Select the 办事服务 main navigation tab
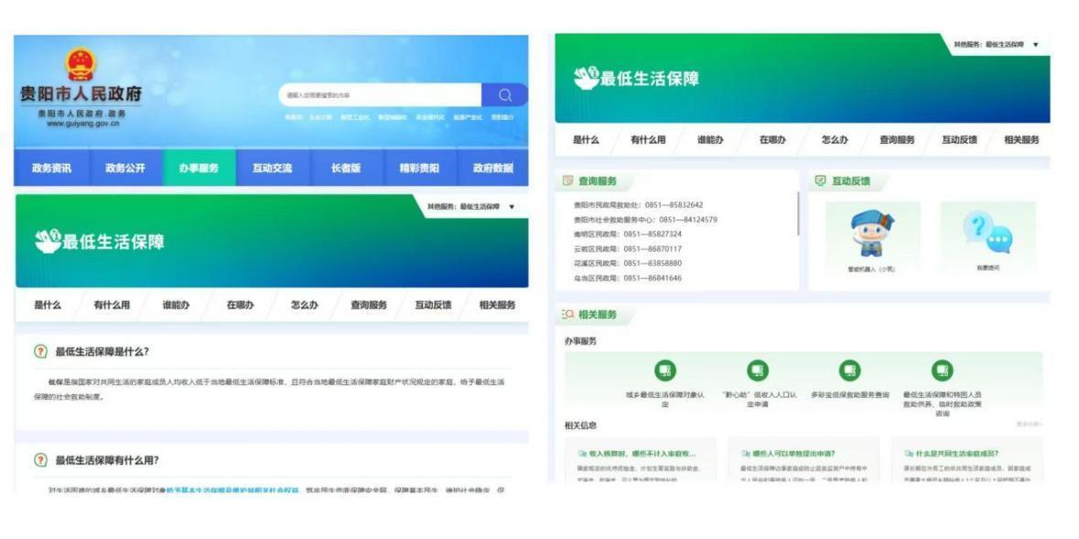This screenshot has height=539, width=1079. [199, 168]
